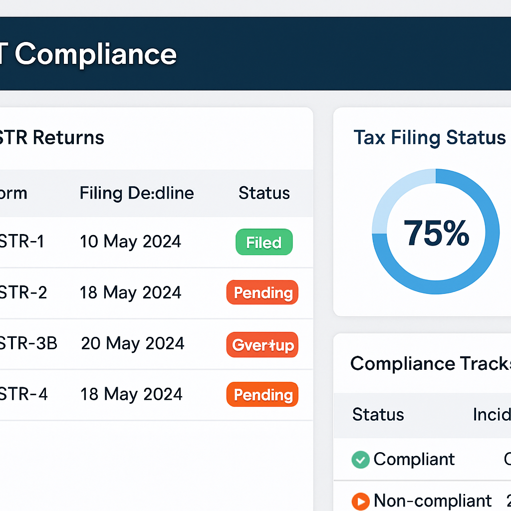The height and width of the screenshot is (511, 511).
Task: Click the STR Returns card heading
Action: click(51, 138)
